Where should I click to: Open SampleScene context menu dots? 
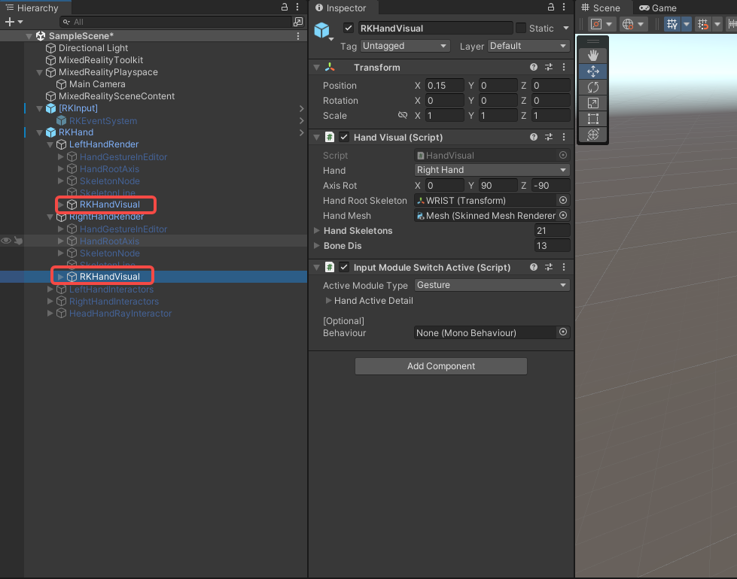click(298, 35)
